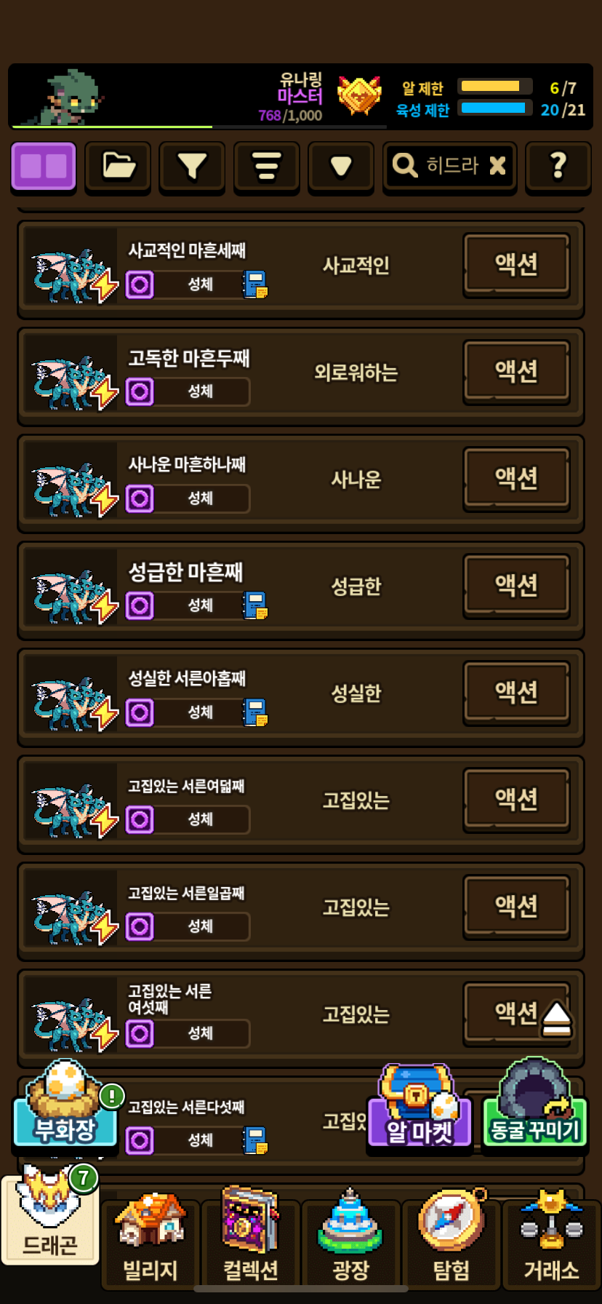This screenshot has width=602, height=1304.
Task: Open the sort order menu icon
Action: [267, 167]
